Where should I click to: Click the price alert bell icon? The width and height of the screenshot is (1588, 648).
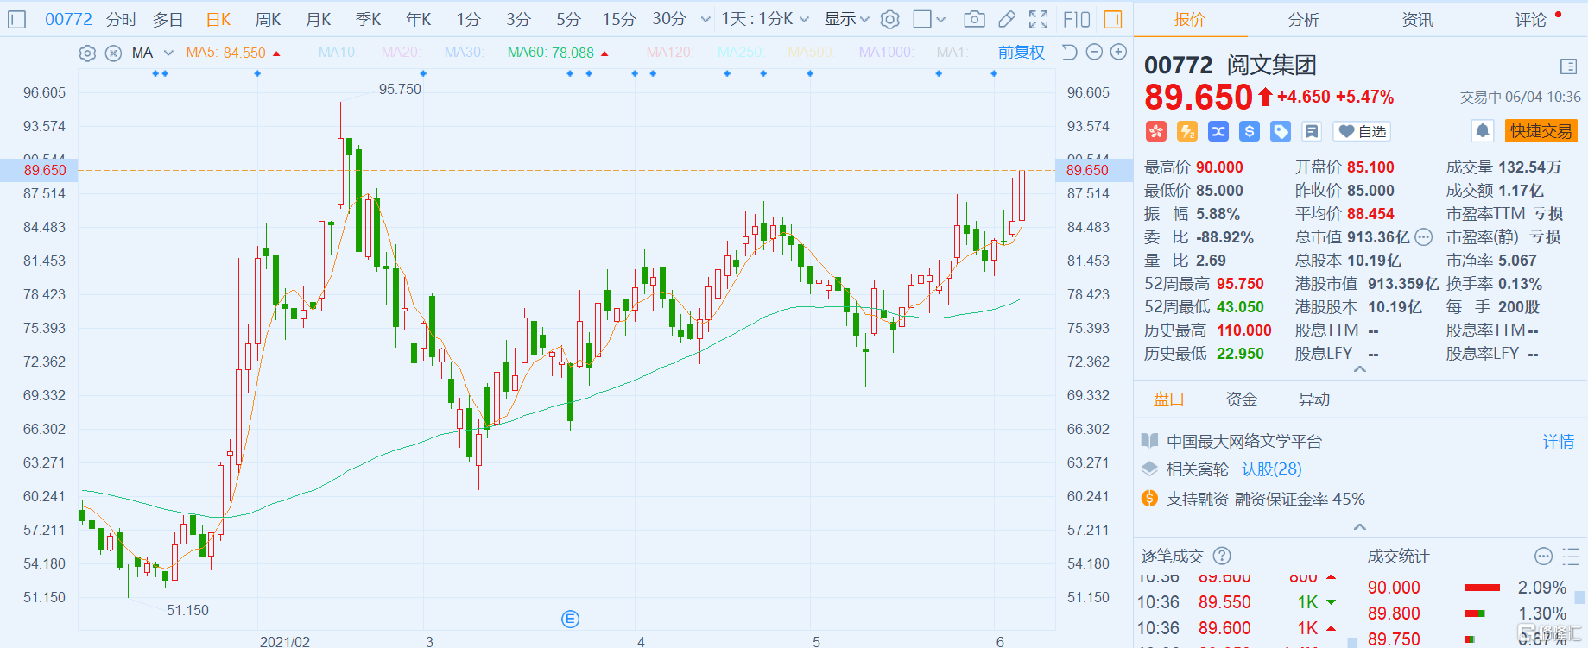coord(1483,131)
